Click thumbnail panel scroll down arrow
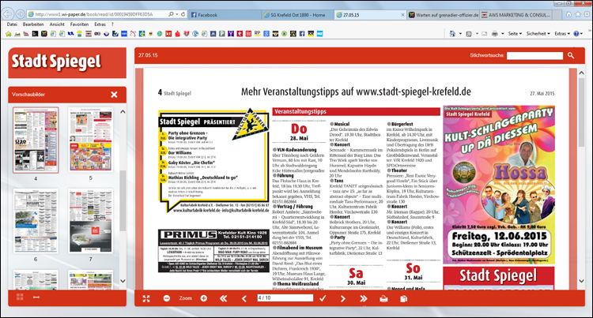The width and height of the screenshot is (593, 318). tap(123, 281)
